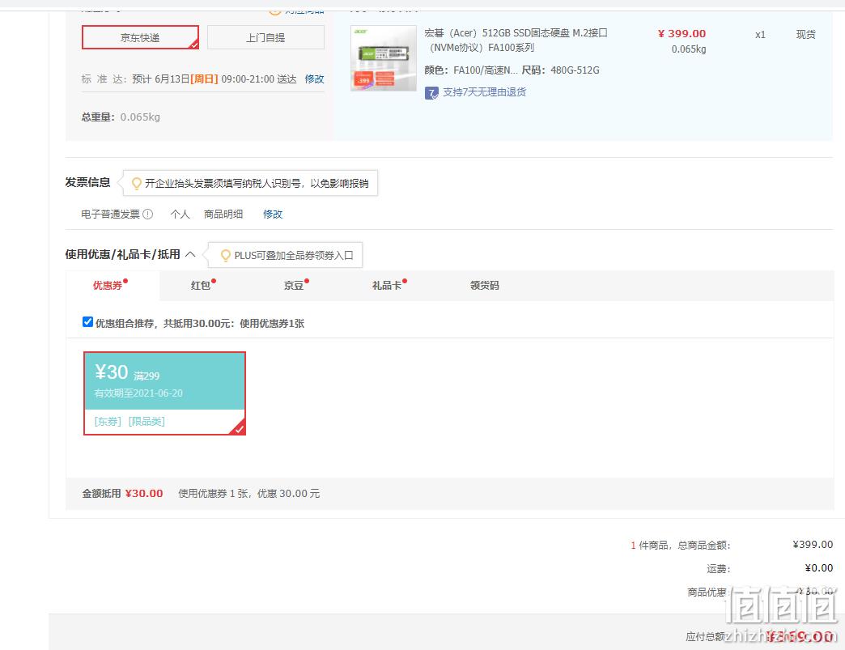Collapse the 使用优惠/礼品卡/抵用 section
The height and width of the screenshot is (650, 845).
[190, 254]
